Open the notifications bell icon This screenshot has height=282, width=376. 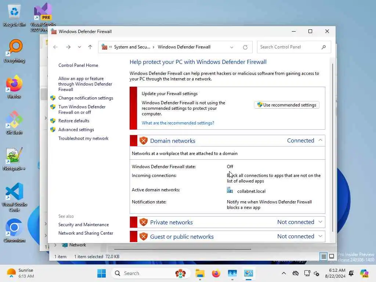click(x=351, y=273)
